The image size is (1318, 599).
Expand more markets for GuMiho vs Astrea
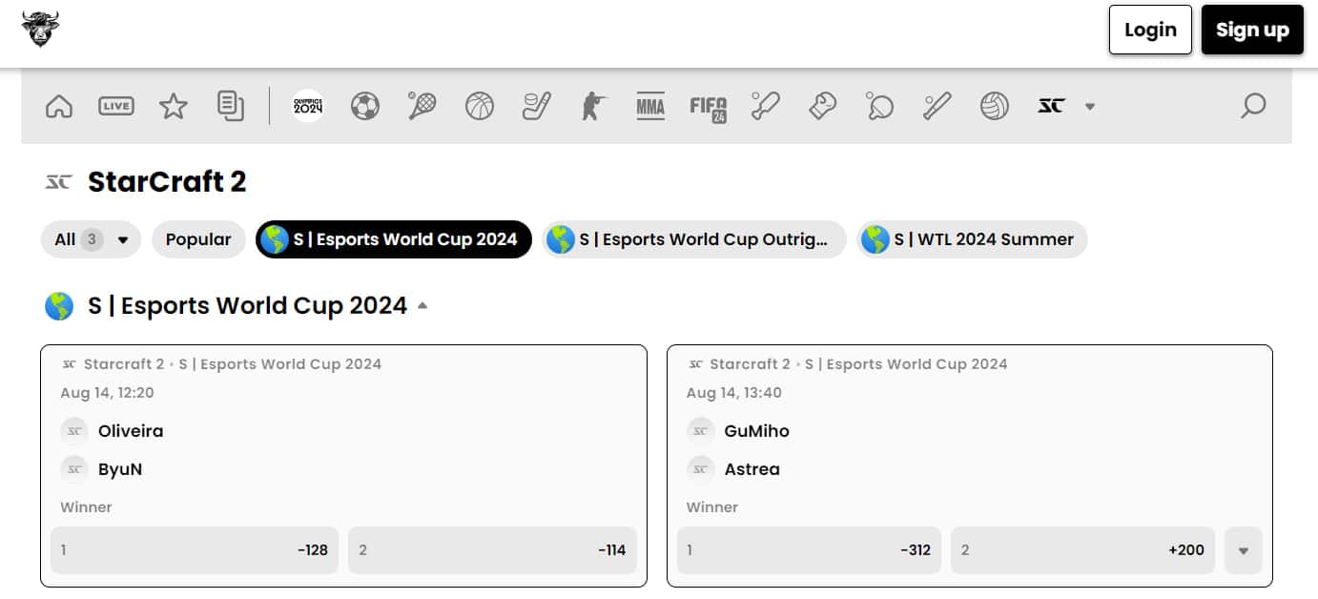1244,550
